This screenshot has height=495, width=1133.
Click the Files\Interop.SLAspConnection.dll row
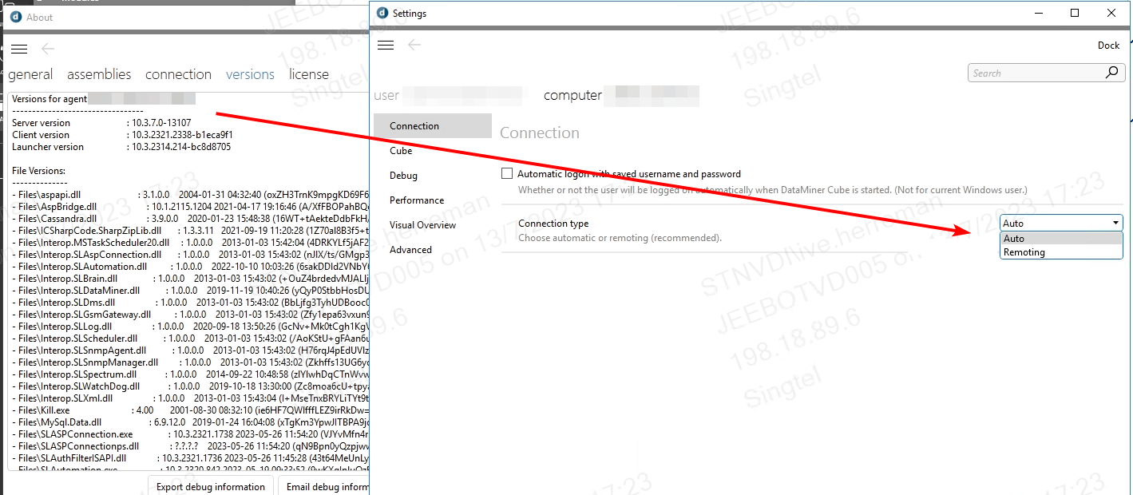pyautogui.click(x=190, y=255)
